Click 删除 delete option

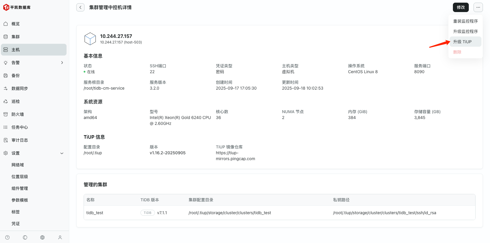tap(457, 52)
